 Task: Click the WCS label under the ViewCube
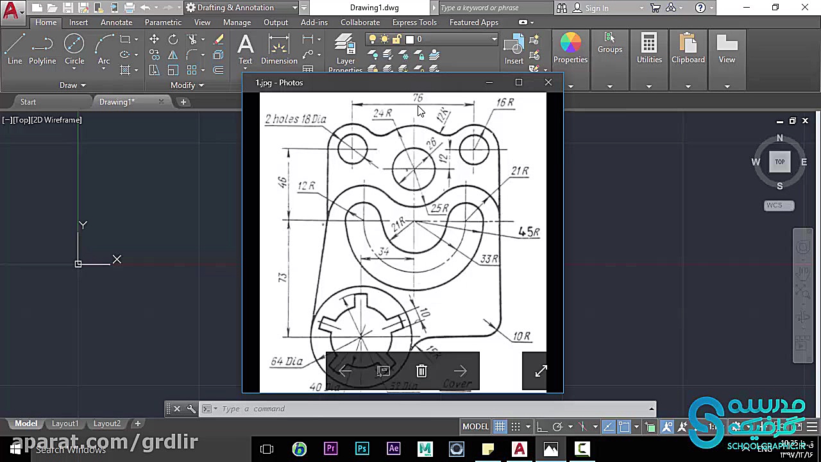pyautogui.click(x=779, y=205)
